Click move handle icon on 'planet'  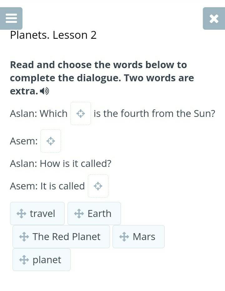pos(24,260)
